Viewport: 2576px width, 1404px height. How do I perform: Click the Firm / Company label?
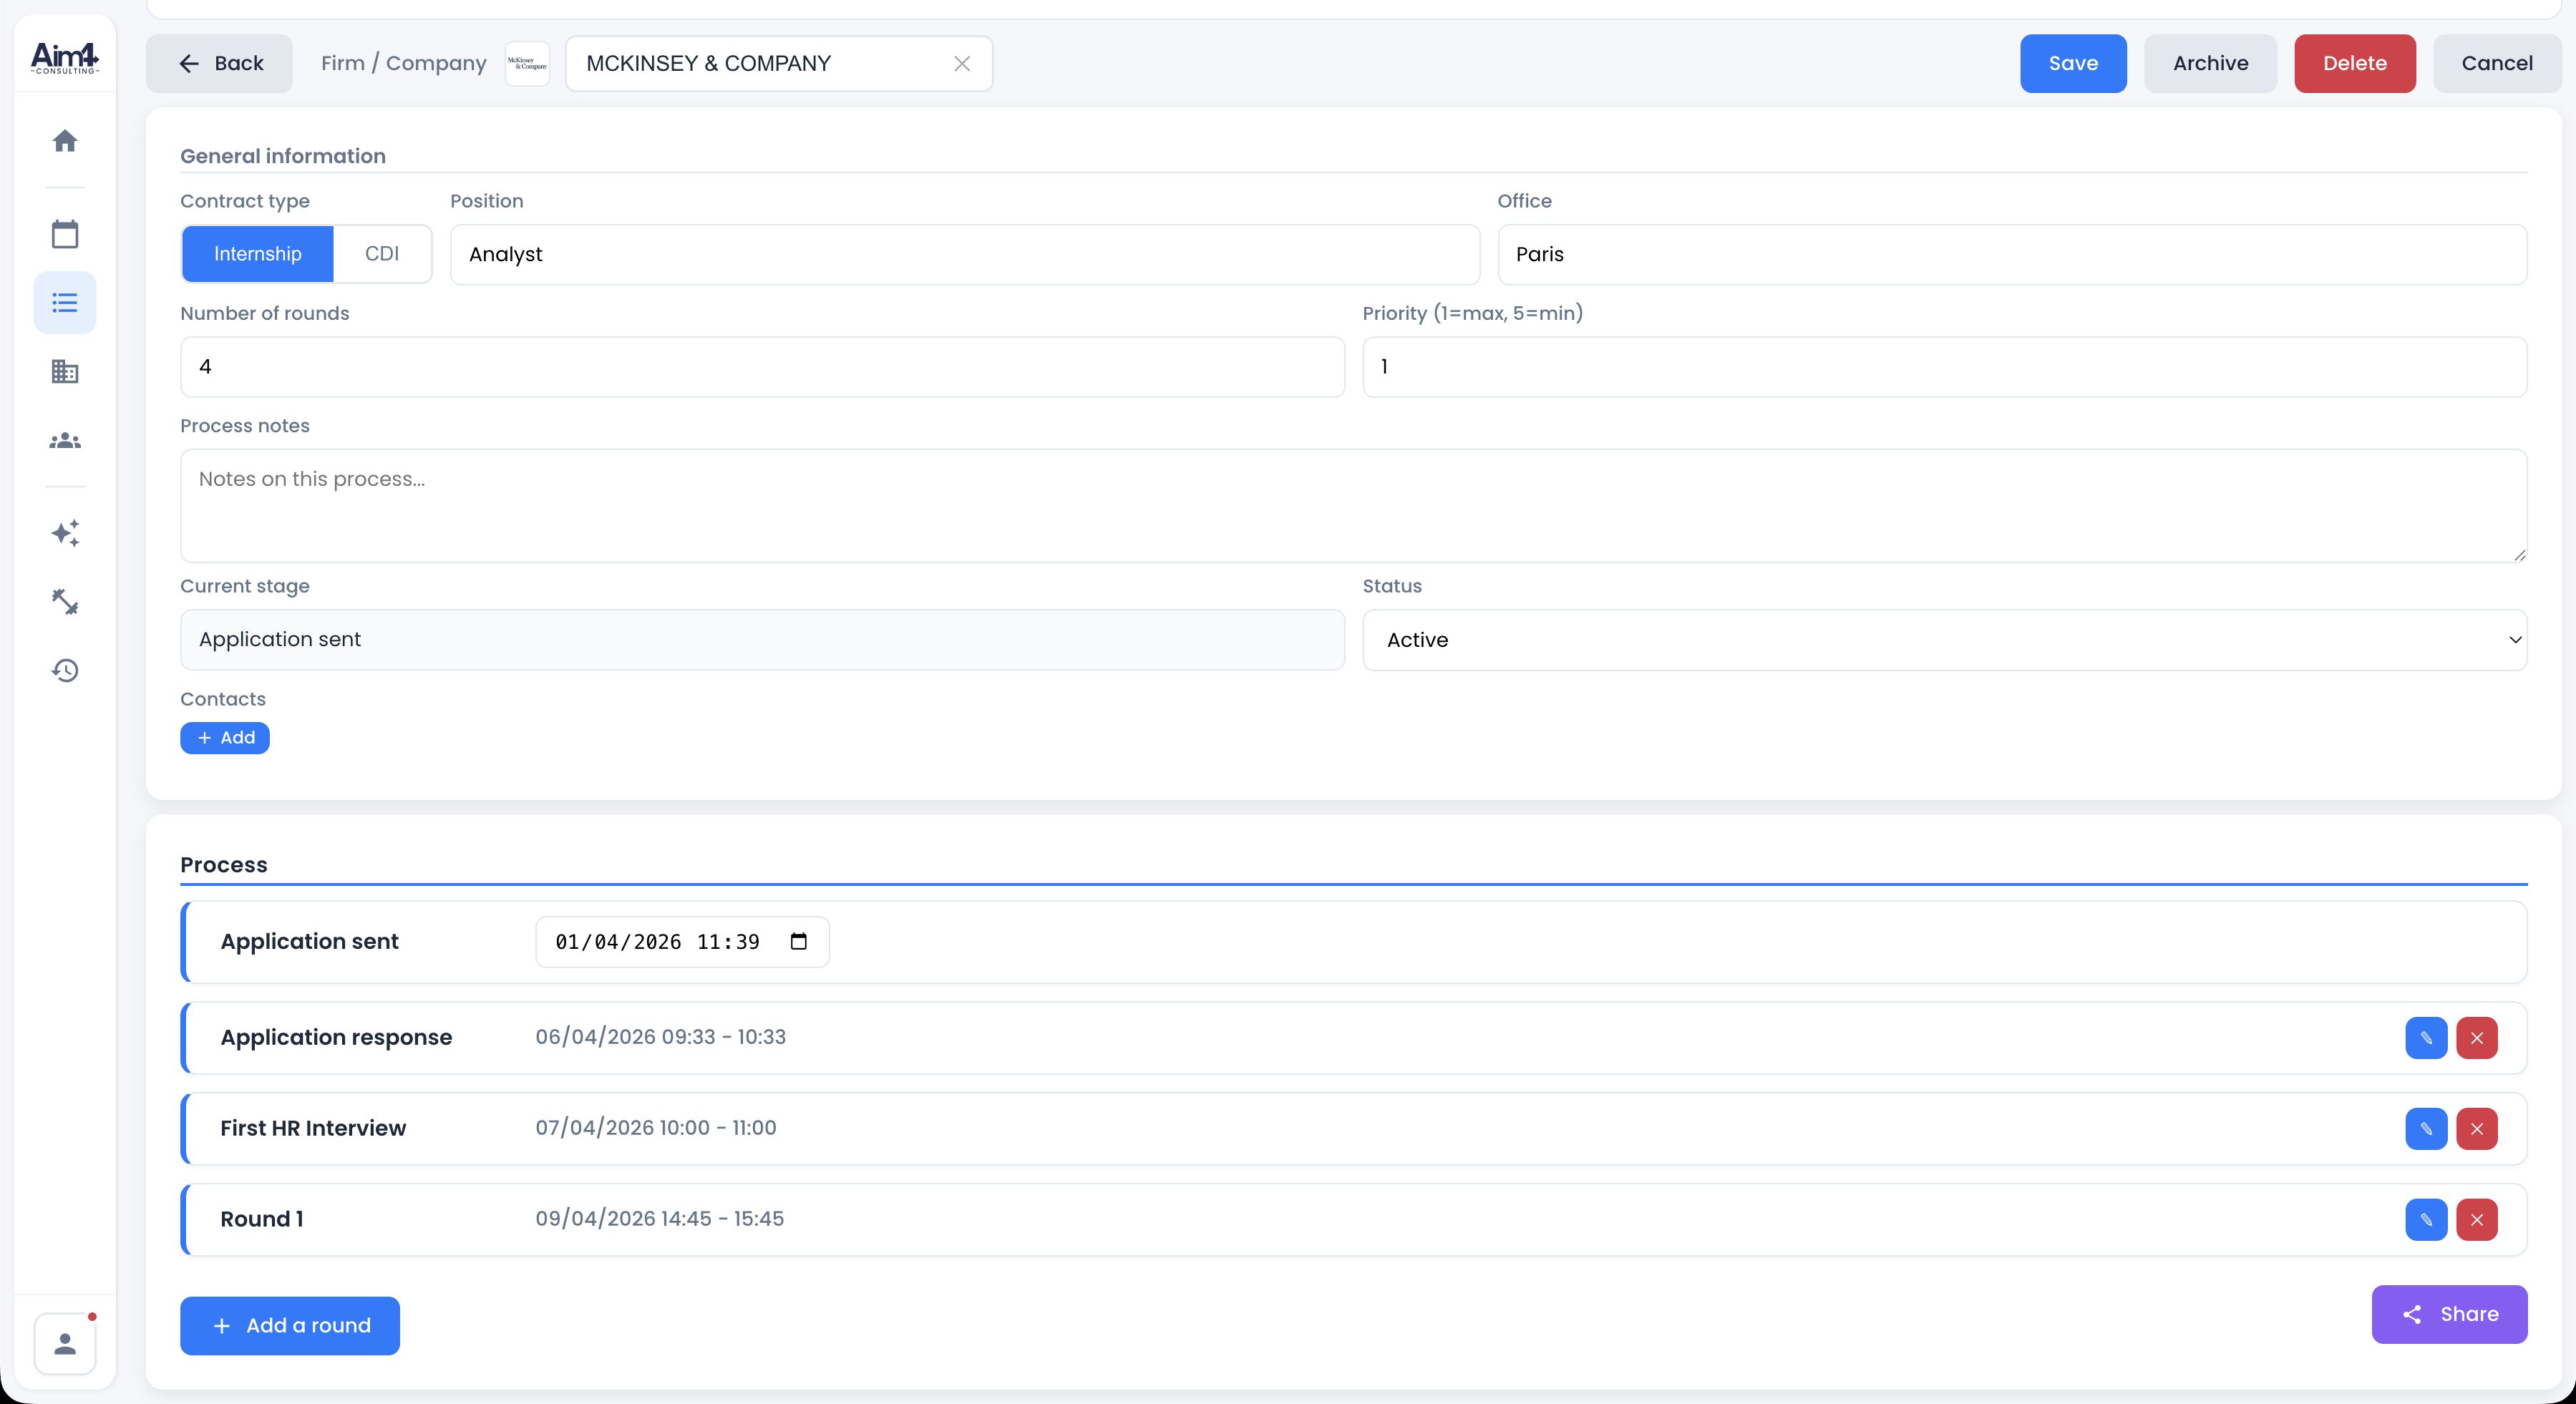point(404,64)
